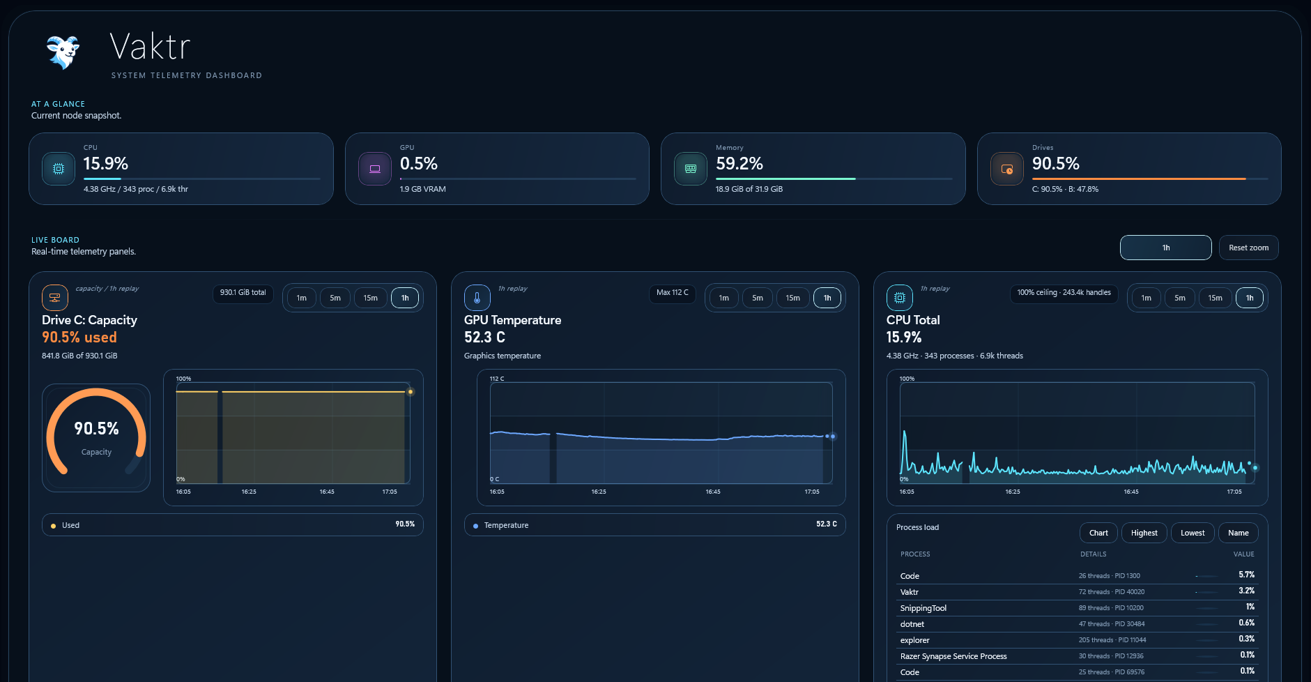Open the Max 112 C badge
Image resolution: width=1311 pixels, height=682 pixels.
tap(671, 294)
